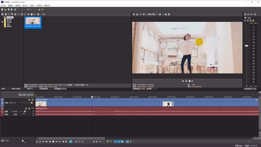Click the Save project icon in main toolbar
The image size is (261, 147).
[x=9, y=10]
